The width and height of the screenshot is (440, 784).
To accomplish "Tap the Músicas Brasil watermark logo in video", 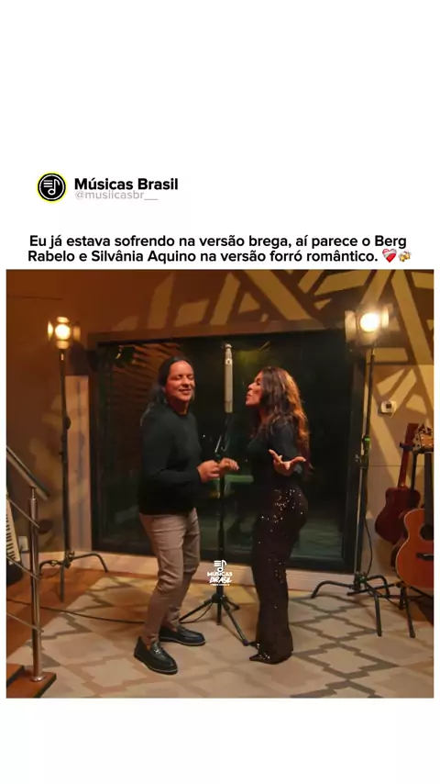I will [220, 573].
